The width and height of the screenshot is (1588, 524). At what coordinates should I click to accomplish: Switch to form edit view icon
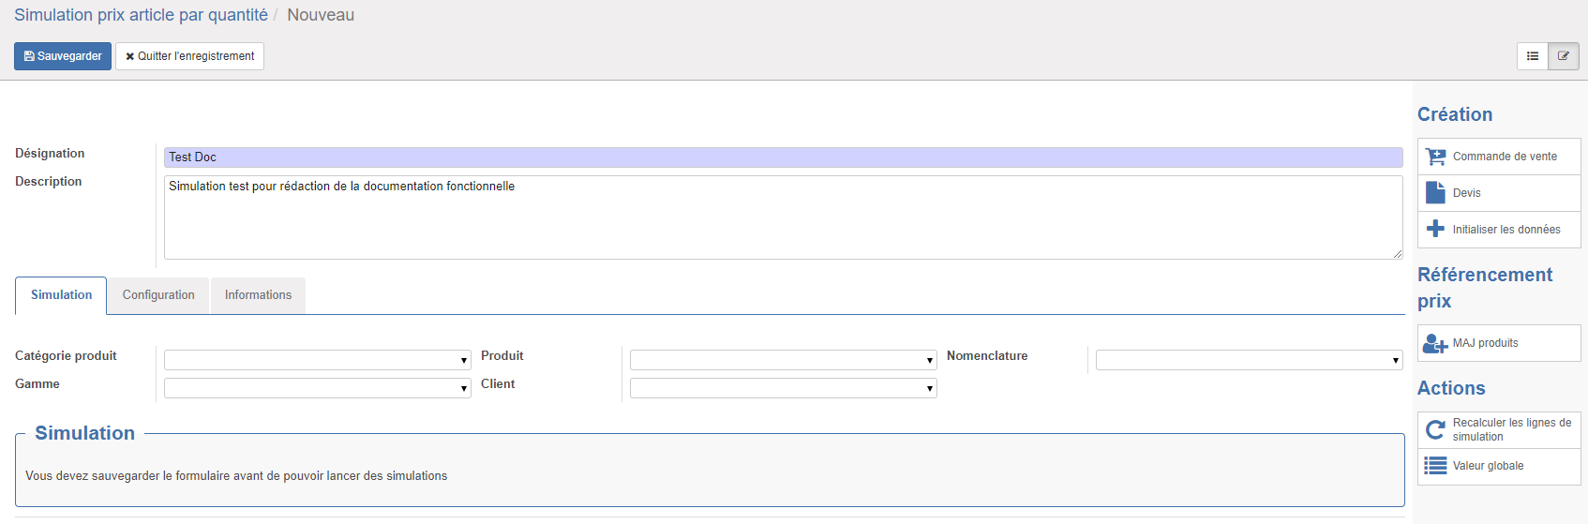pyautogui.click(x=1564, y=56)
